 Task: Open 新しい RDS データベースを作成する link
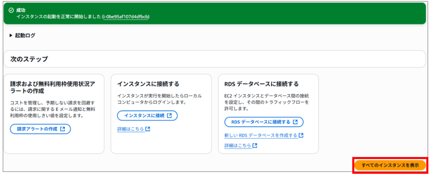pos(261,136)
